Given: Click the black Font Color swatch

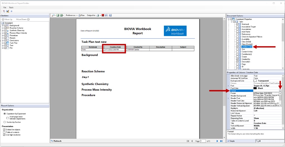Looking at the screenshot, I should [255, 88].
